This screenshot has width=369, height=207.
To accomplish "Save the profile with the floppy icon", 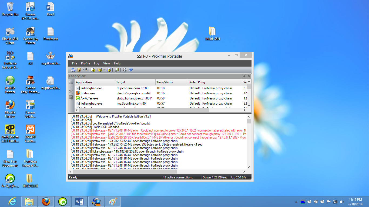I will point(109,70).
